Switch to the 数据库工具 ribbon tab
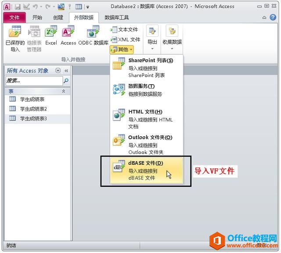 click(116, 18)
